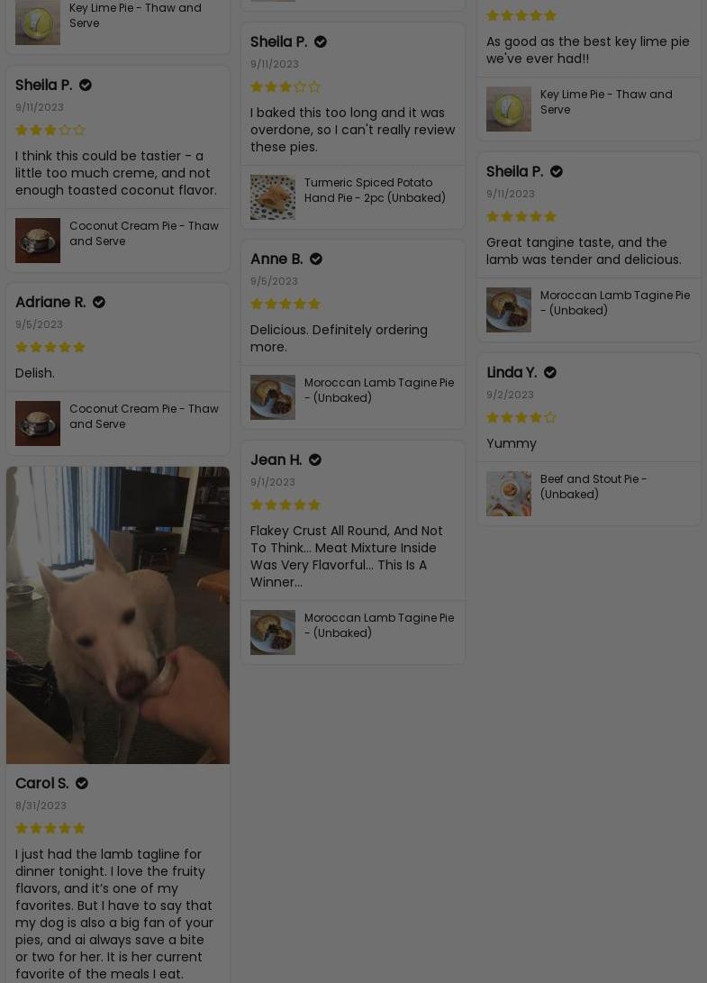Open Beef and Stout Pie product link

pyautogui.click(x=593, y=487)
